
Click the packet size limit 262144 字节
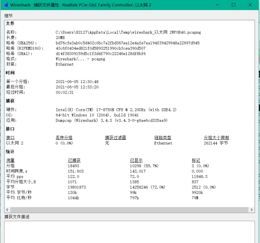216,143
